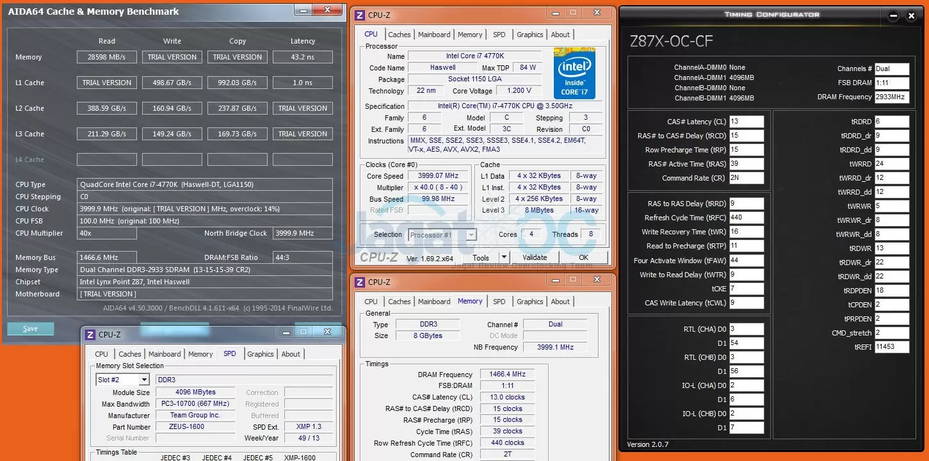Screen dimensions: 929x461
Task: Click the DRAM Frequency field in Timing Configurator
Action: click(891, 97)
